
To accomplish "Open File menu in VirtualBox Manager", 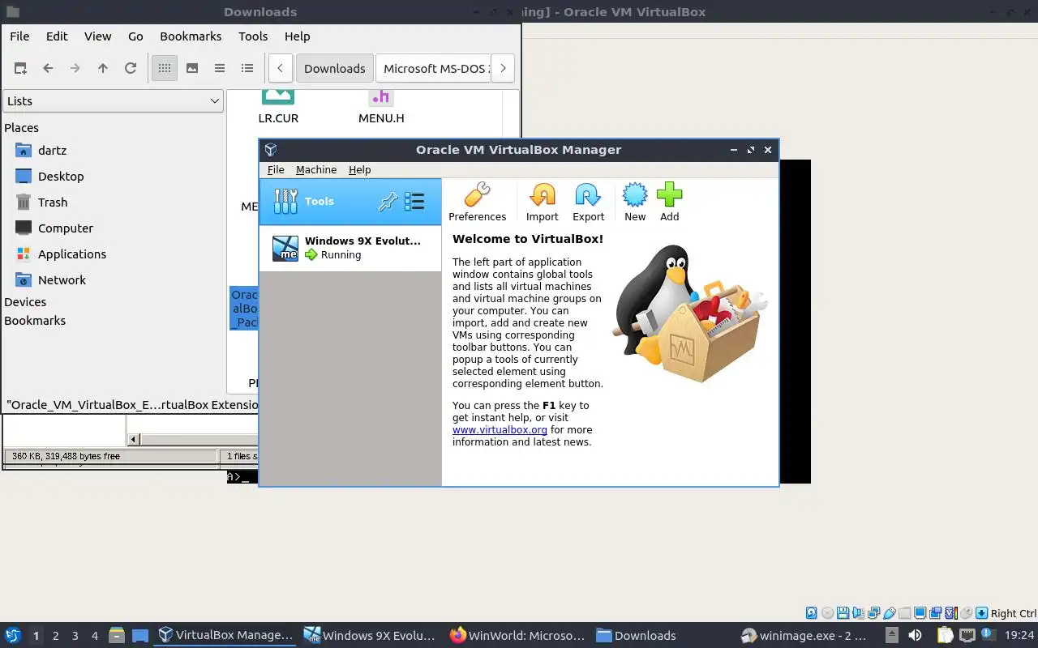I will [276, 169].
